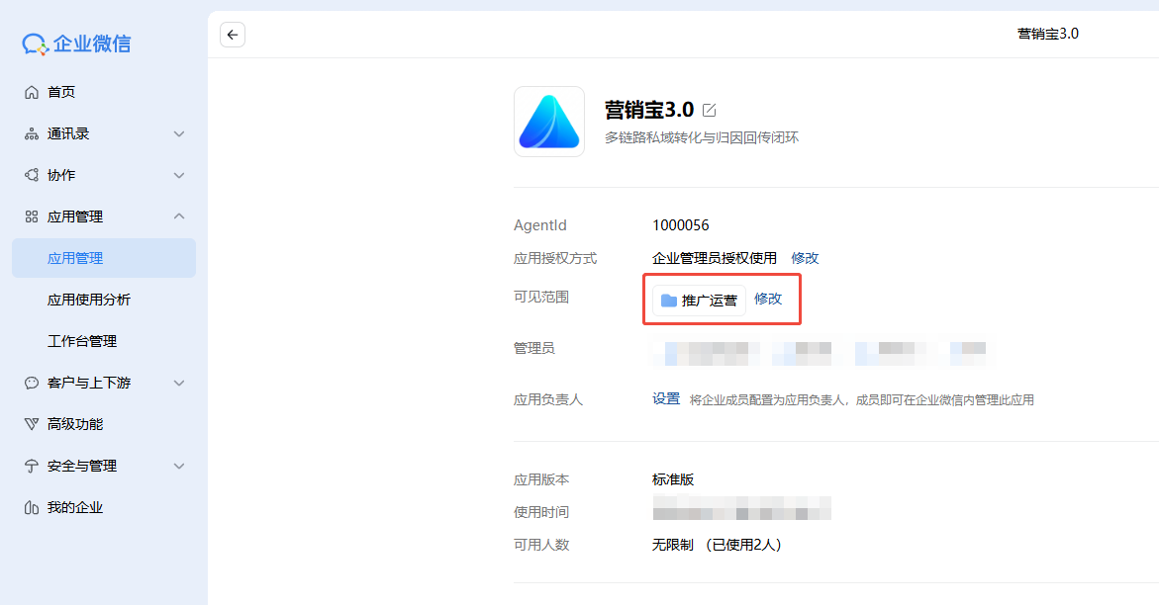
Task: Expand the 安全与管理 chevron
Action: (x=179, y=467)
